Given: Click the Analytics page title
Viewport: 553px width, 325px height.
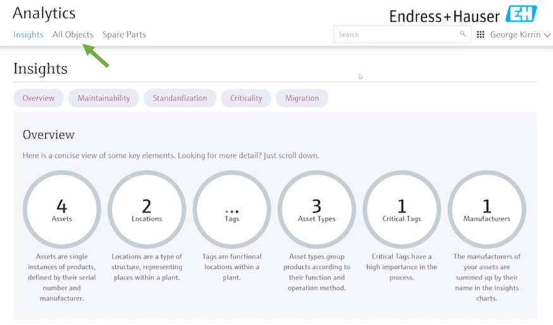Looking at the screenshot, I should click(44, 13).
